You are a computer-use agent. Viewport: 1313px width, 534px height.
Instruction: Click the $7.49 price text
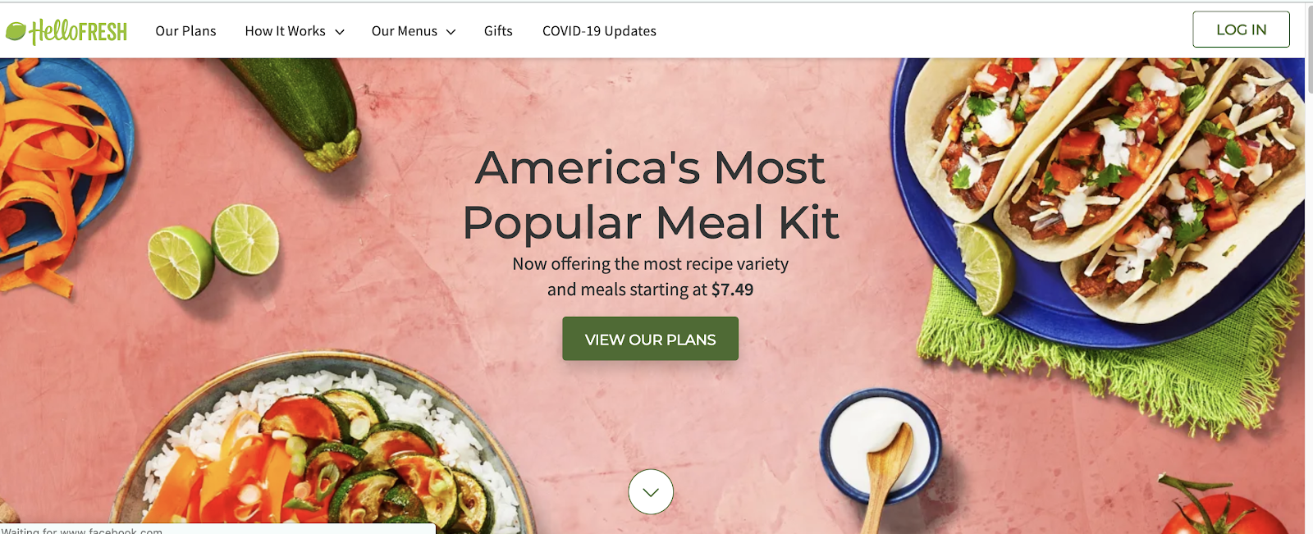(732, 290)
